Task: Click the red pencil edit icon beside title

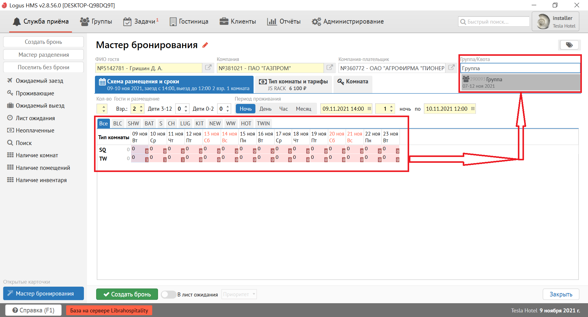Action: 205,45
